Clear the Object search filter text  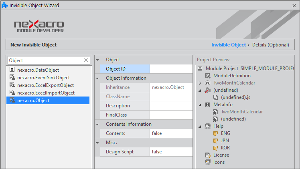[x=86, y=60]
